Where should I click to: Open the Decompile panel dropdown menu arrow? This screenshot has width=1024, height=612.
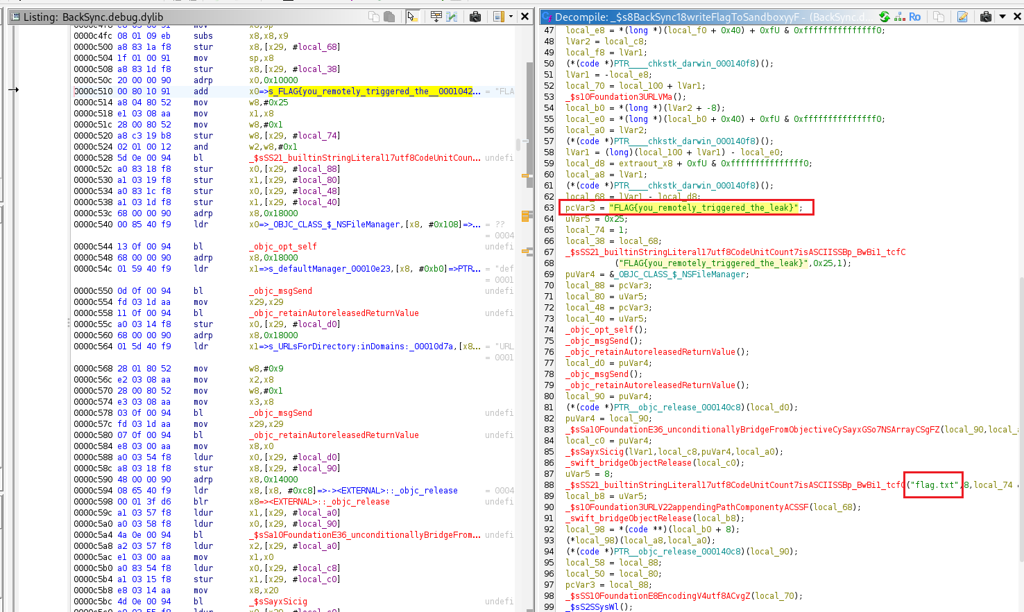point(1002,17)
